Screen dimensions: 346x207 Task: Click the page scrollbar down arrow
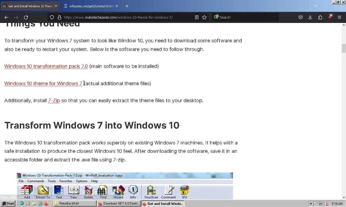pyautogui.click(x=344, y=198)
